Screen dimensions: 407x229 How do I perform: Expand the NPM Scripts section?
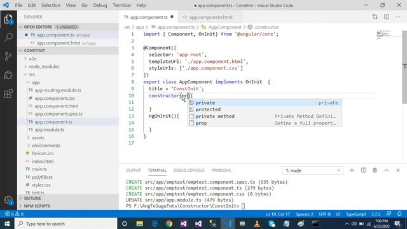point(68,206)
